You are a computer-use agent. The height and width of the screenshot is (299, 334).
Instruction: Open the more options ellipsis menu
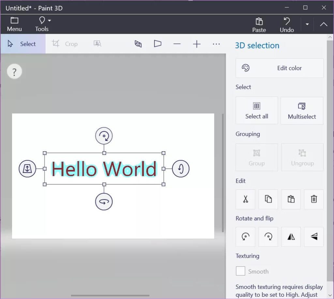click(216, 43)
